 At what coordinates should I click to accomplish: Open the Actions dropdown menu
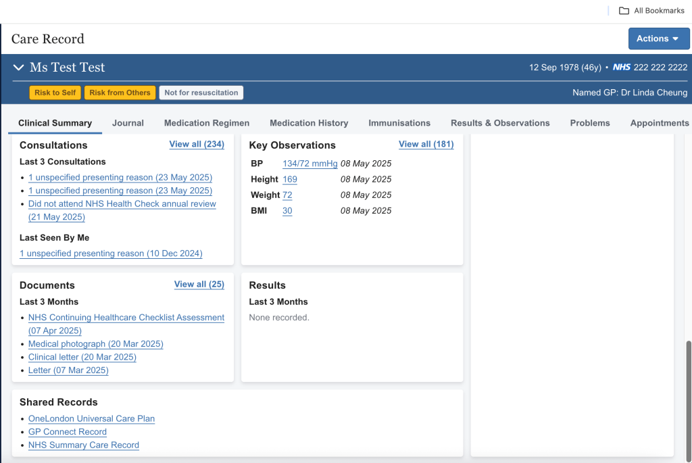(658, 39)
